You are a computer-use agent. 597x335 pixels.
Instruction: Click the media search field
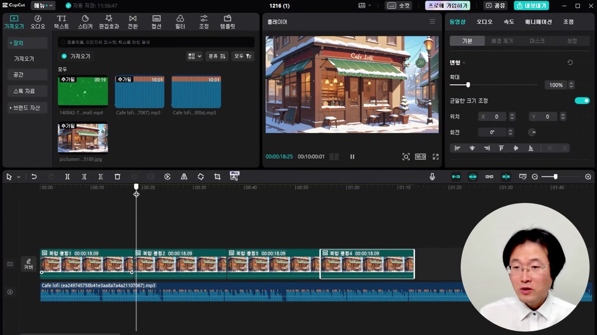156,42
